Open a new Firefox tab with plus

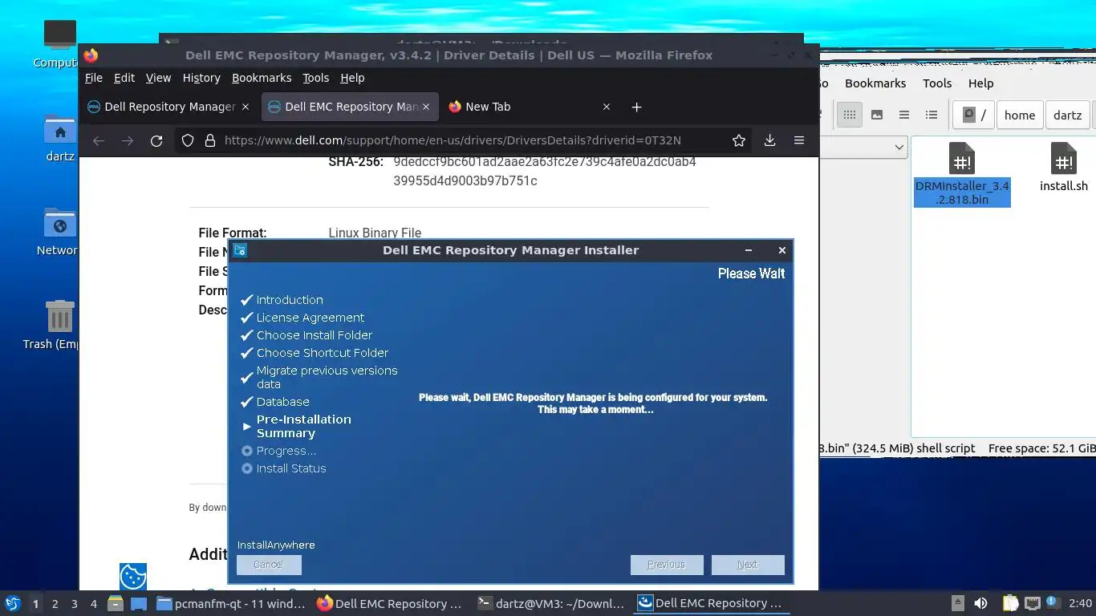pos(636,107)
